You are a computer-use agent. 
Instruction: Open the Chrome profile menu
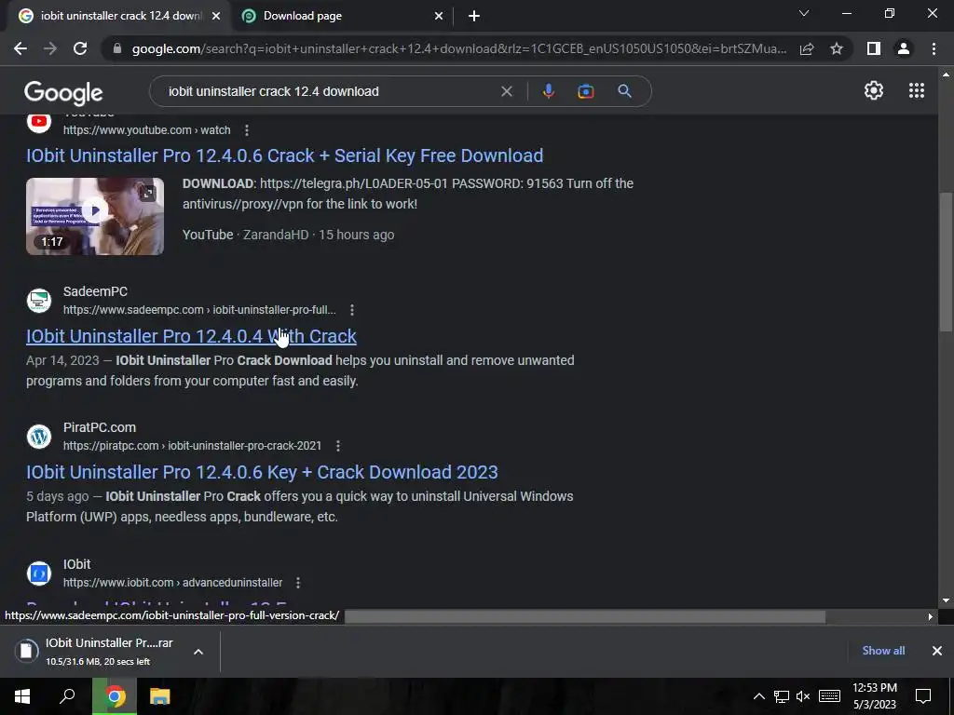pyautogui.click(x=904, y=48)
